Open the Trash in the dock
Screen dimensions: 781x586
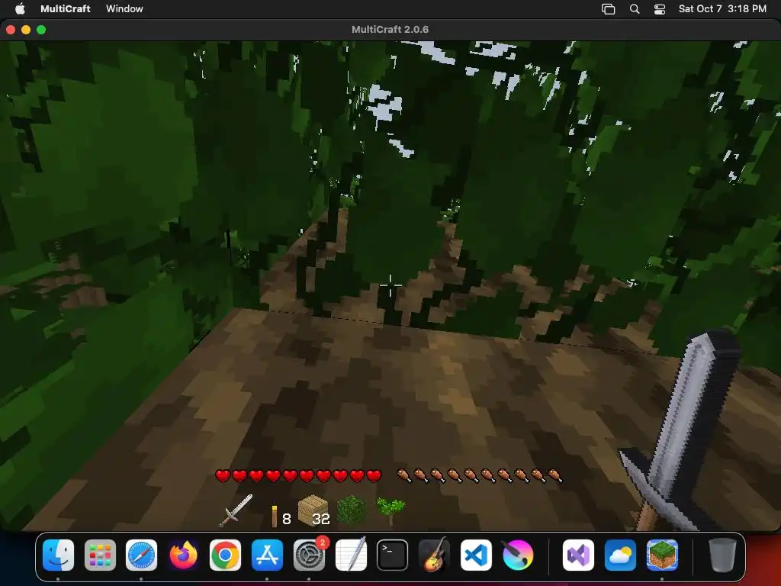tap(722, 555)
